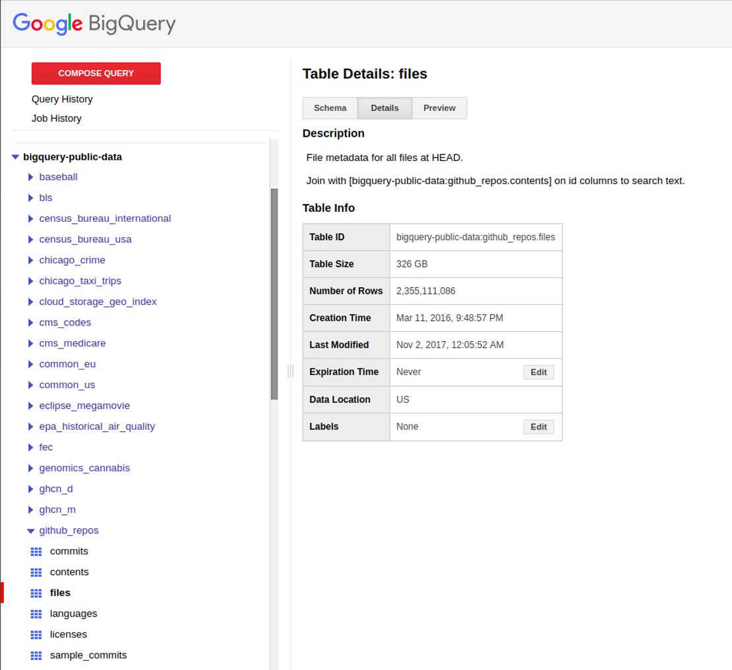Expand the common_eu dataset arrow

[31, 364]
